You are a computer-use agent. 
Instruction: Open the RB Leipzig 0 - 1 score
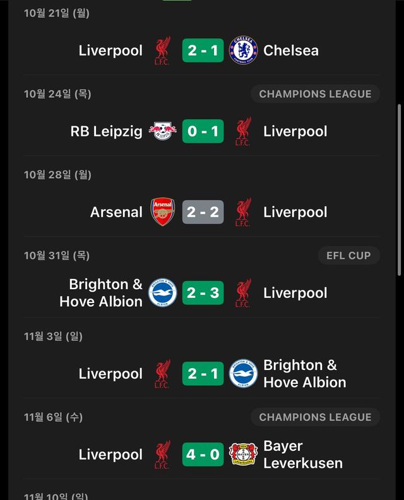point(203,131)
